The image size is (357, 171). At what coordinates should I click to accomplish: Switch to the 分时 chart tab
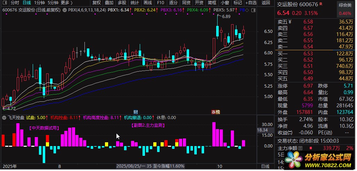15,3
